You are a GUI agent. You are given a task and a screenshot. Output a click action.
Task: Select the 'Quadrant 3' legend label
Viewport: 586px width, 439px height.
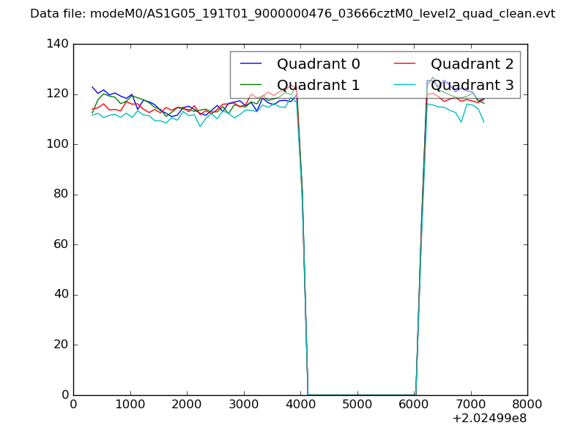(x=472, y=85)
